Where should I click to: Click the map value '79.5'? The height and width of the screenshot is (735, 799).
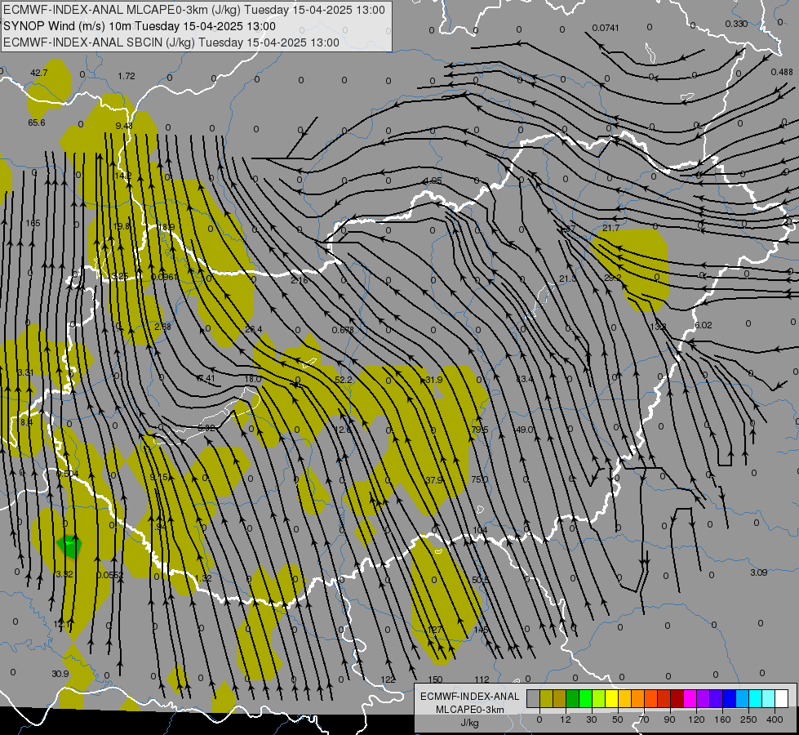click(480, 430)
